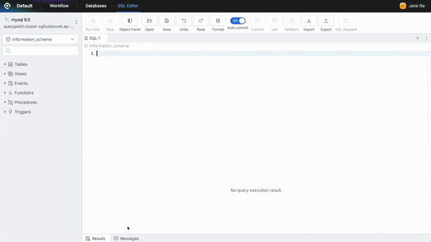This screenshot has width=431, height=242.
Task: Expand the Triggers tree node
Action: point(5,112)
